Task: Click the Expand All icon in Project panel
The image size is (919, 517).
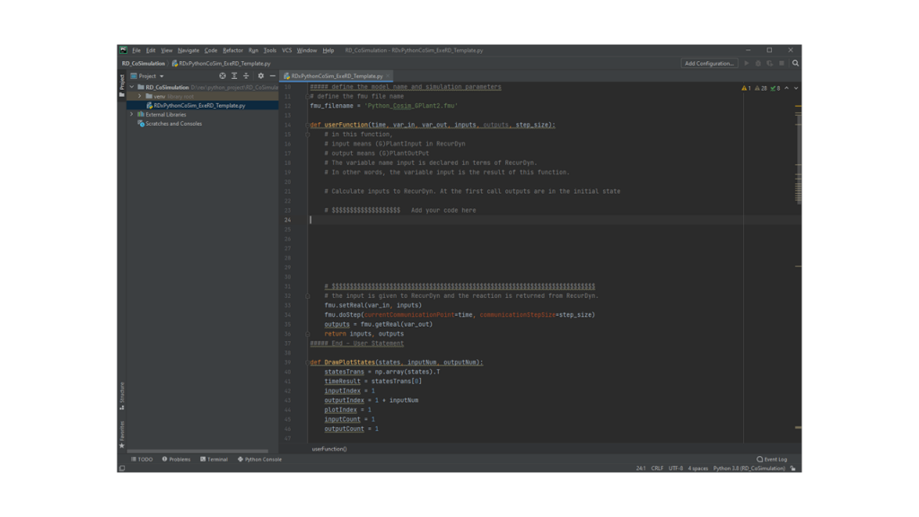Action: click(234, 76)
